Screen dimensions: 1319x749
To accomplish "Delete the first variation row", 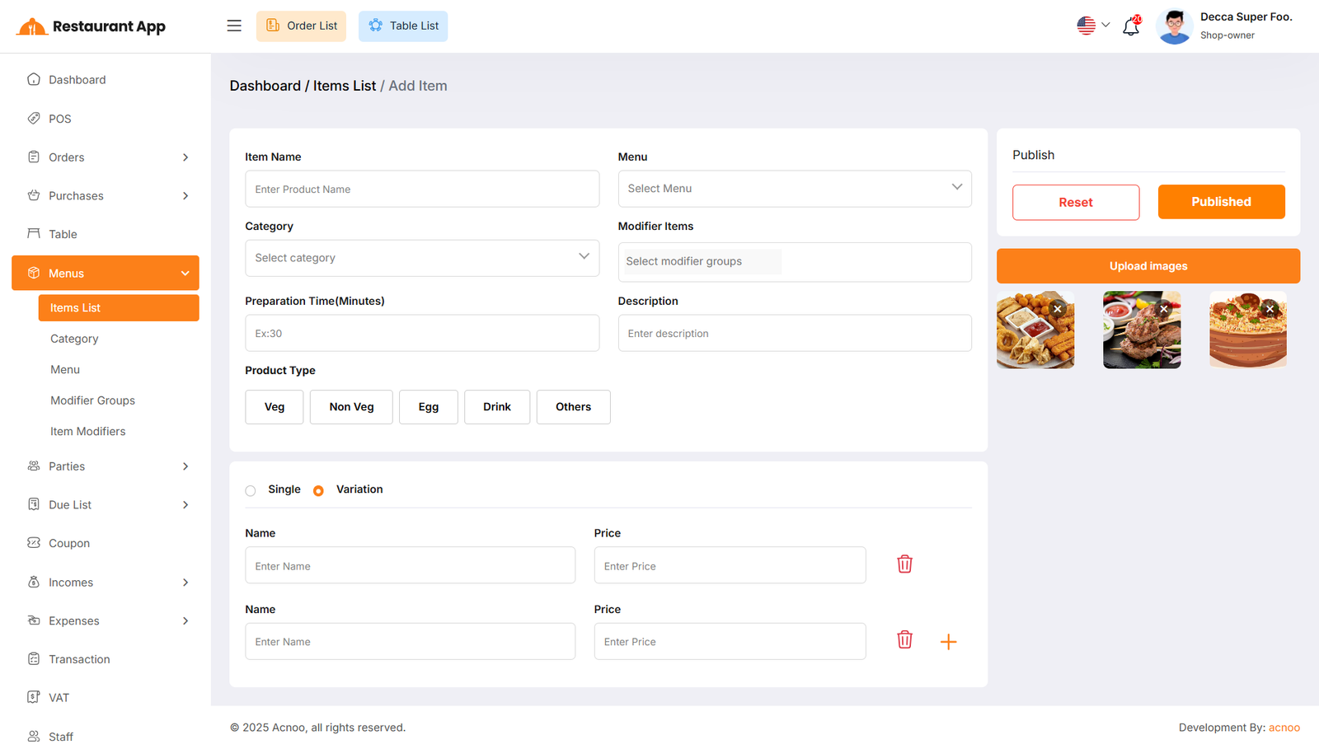I will [904, 564].
